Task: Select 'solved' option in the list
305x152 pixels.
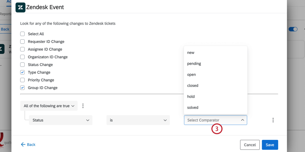Action: [x=193, y=108]
